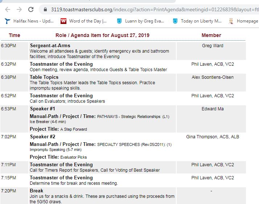Click the Time column header
This screenshot has height=204, width=259.
point(15,35)
